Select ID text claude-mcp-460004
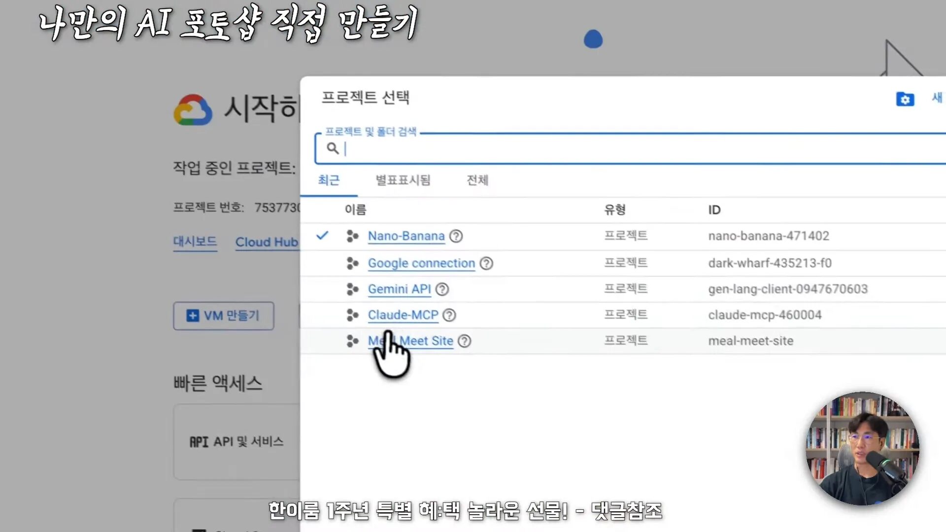Screen dimensions: 946x532 [x=765, y=315]
